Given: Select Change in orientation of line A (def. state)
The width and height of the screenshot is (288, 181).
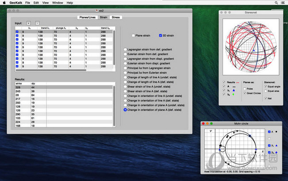Looking at the screenshot, I should point(125,100).
